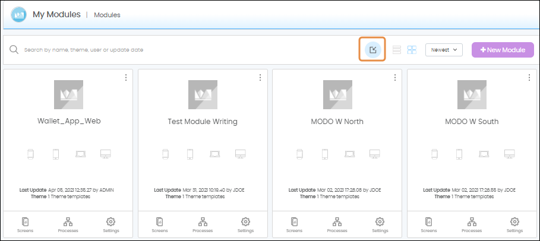Switch to grid view layout
Image resolution: width=540 pixels, height=241 pixels.
(412, 50)
